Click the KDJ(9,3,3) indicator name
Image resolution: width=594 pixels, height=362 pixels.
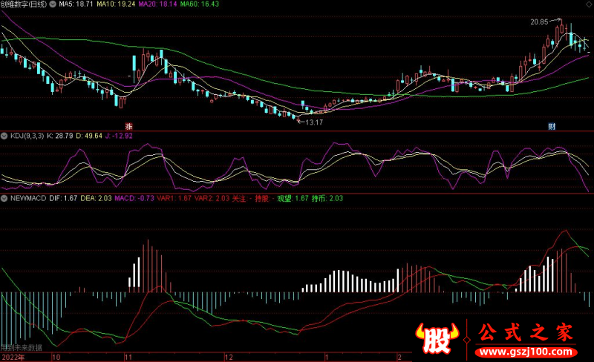[25, 136]
